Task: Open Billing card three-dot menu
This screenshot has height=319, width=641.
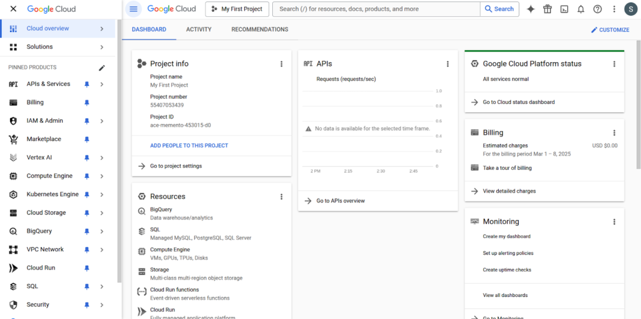Action: click(614, 133)
